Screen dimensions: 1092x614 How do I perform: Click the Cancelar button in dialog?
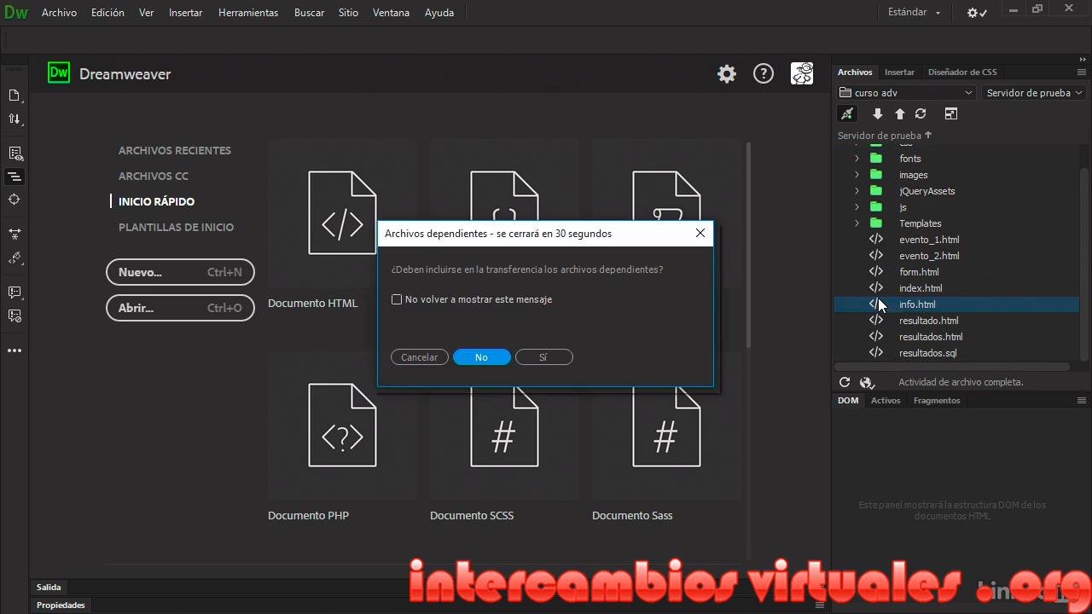420,357
